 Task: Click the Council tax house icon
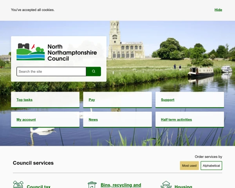(x=18, y=184)
